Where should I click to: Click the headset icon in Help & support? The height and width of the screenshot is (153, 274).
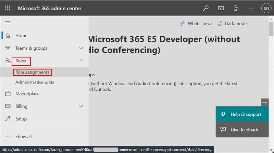(223, 114)
